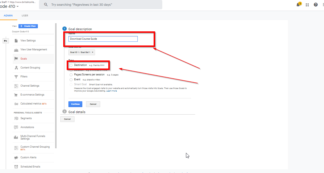Screen dimensions: 324x173
Task: Switch to the USER tab
Action: (25, 15)
